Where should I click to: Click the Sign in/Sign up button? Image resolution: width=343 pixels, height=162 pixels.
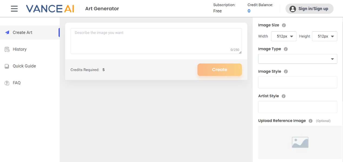tap(309, 9)
